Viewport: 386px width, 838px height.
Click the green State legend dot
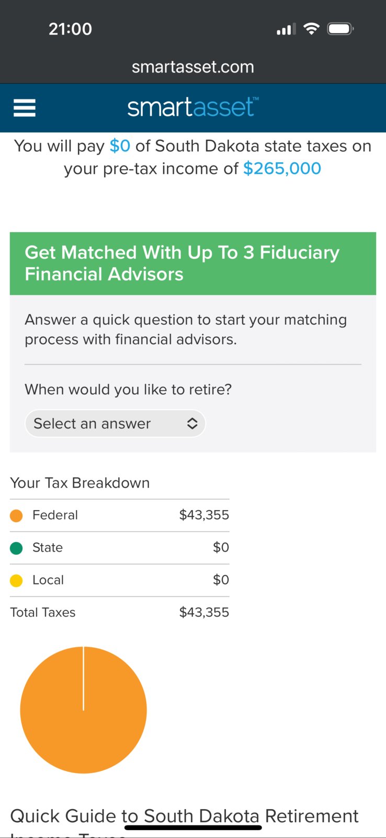(16, 548)
